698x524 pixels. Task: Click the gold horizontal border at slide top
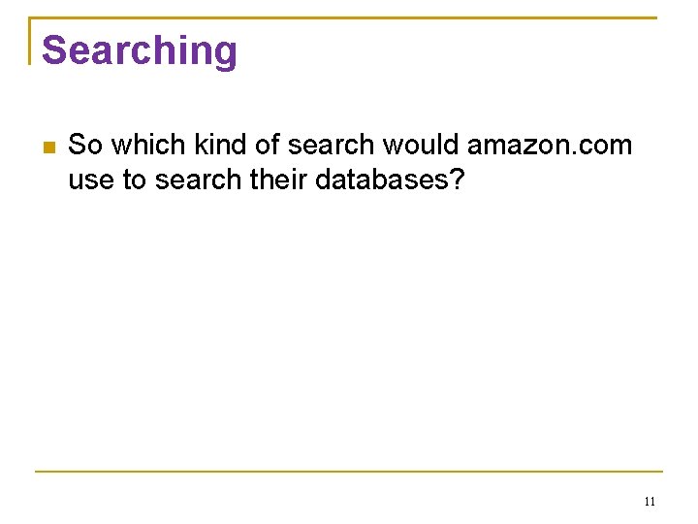pos(343,17)
